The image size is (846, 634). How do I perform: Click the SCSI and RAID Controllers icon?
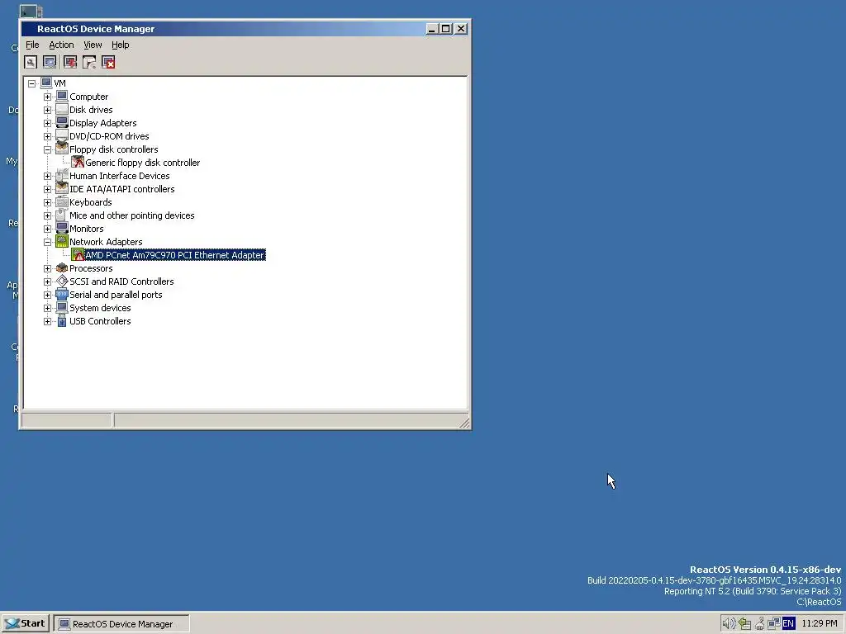62,282
